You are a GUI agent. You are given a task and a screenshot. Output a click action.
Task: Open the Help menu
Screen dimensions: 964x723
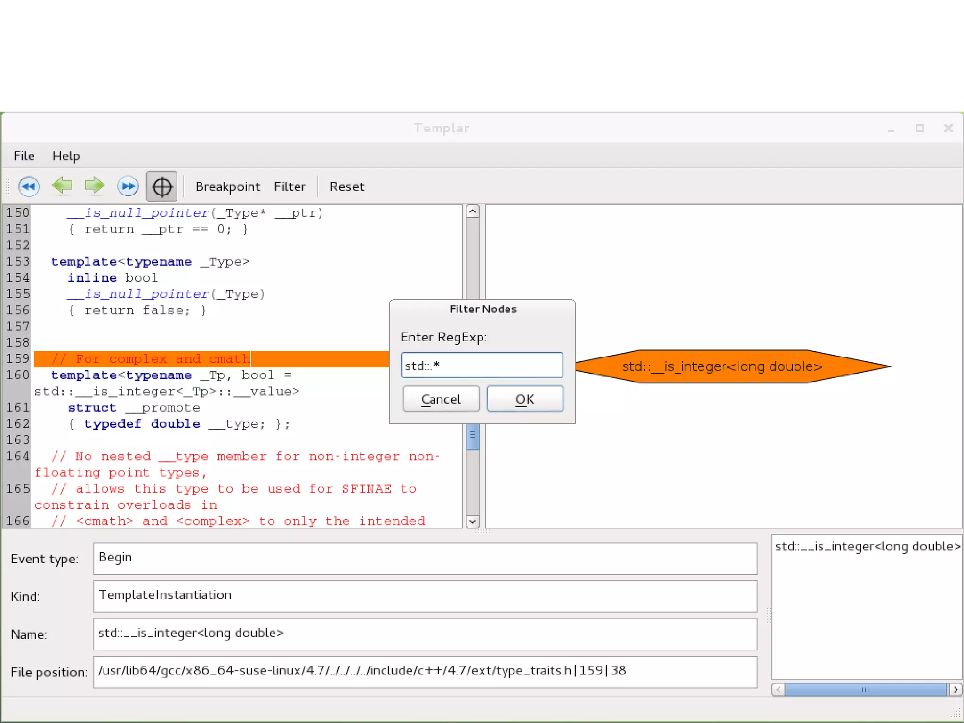[x=65, y=156]
